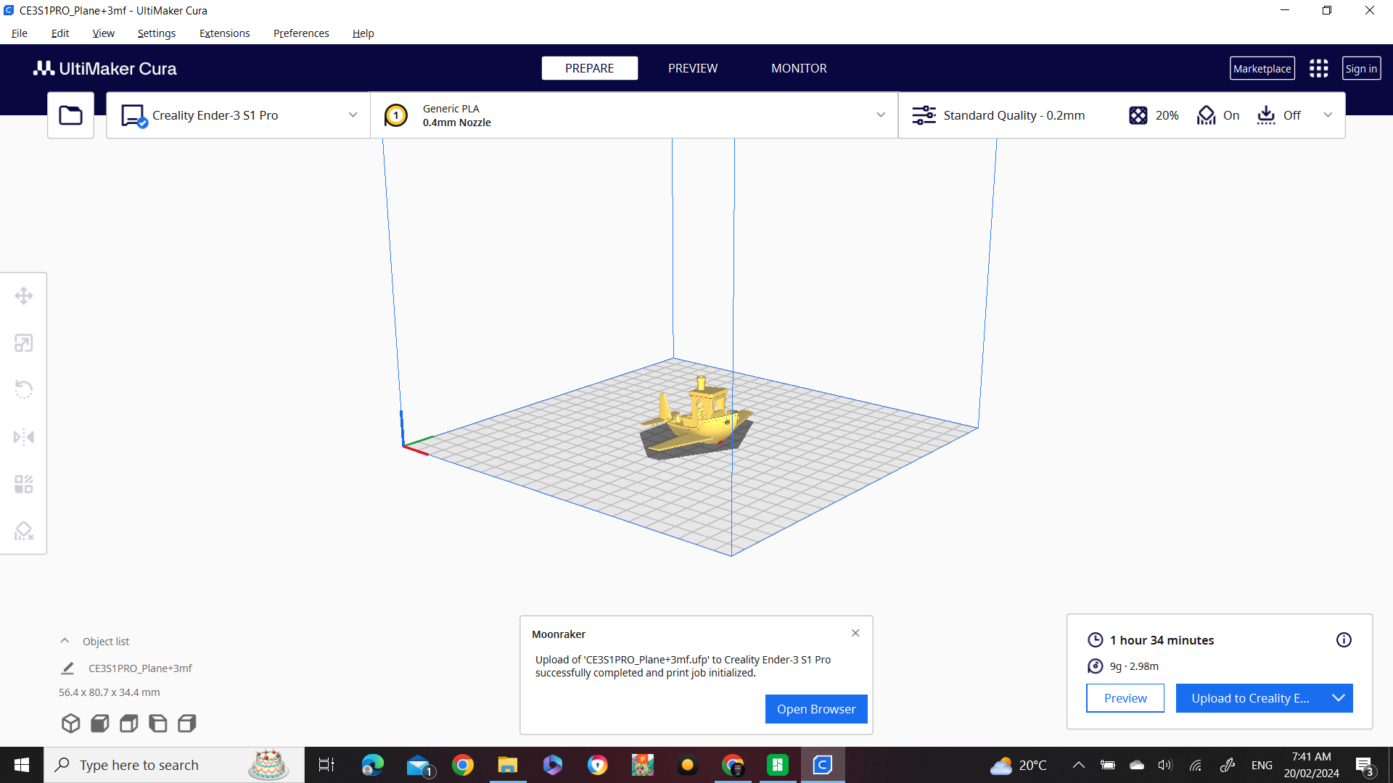Select the Rotate tool in the left toolbar

tap(24, 390)
